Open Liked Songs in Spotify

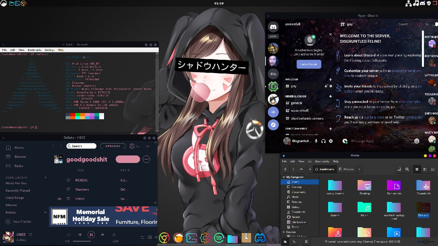[x=15, y=198]
